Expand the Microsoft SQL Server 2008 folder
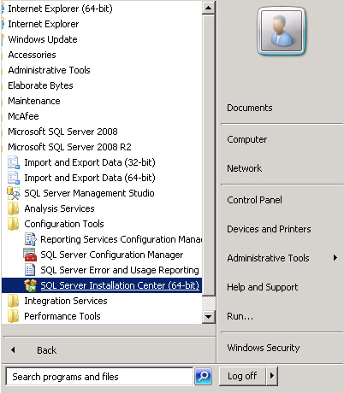344x393 pixels. tap(62, 132)
